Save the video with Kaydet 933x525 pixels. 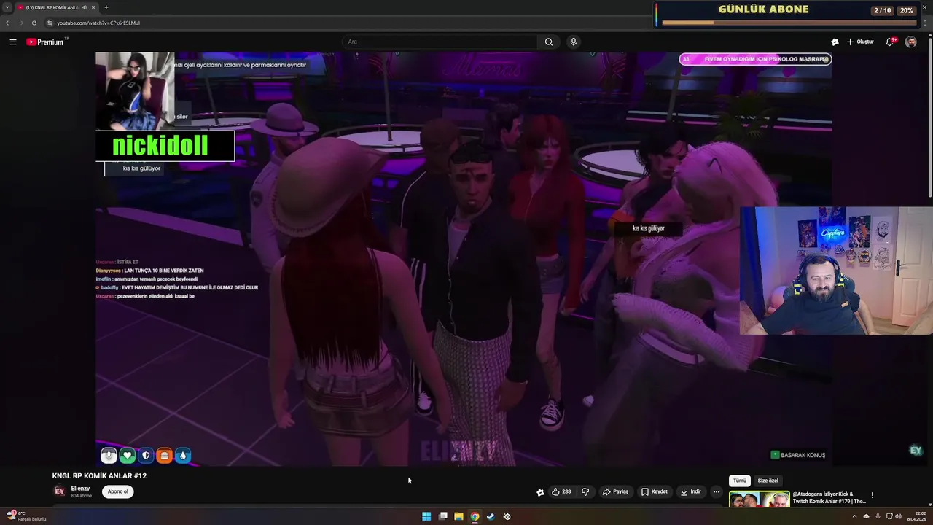pos(654,491)
